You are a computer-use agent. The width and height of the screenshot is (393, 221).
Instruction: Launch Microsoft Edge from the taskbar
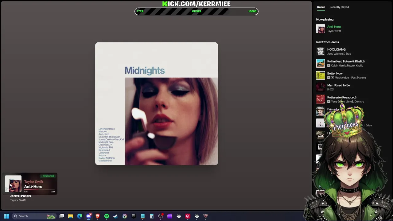point(80,216)
